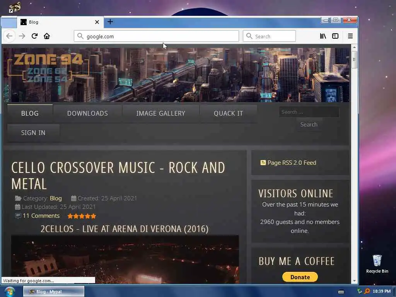Image resolution: width=396 pixels, height=297 pixels.
Task: Minimize the Mypal browser window
Action: pyautogui.click(x=326, y=20)
